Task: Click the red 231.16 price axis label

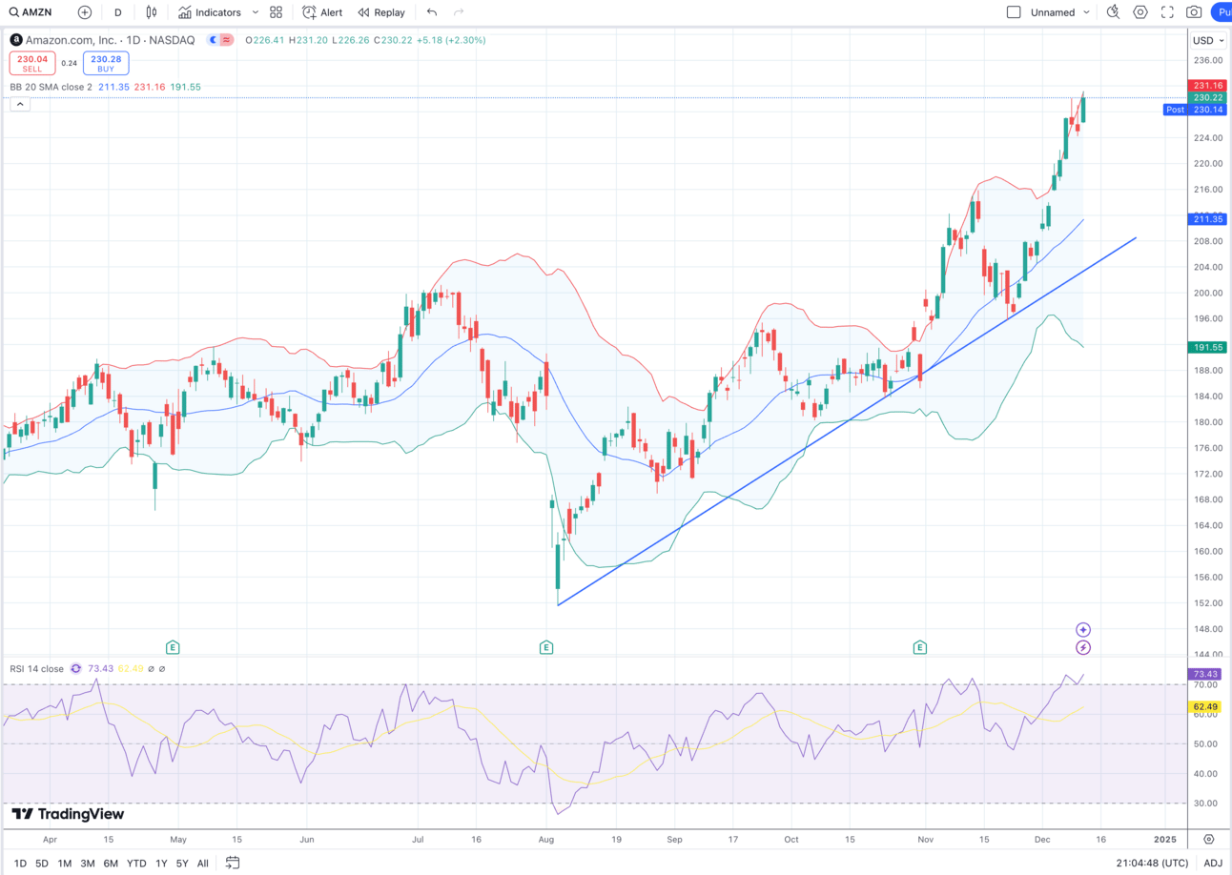Action: pyautogui.click(x=1207, y=86)
